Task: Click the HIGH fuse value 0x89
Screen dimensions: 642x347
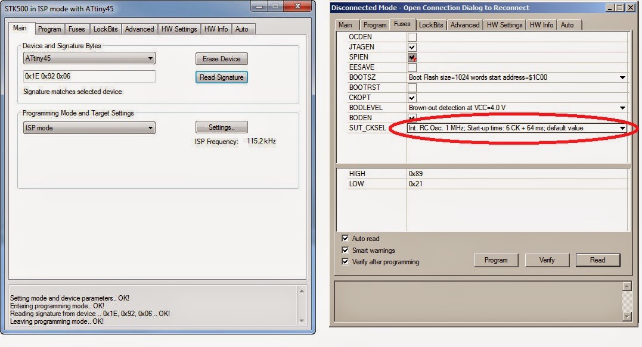Action: [x=415, y=174]
